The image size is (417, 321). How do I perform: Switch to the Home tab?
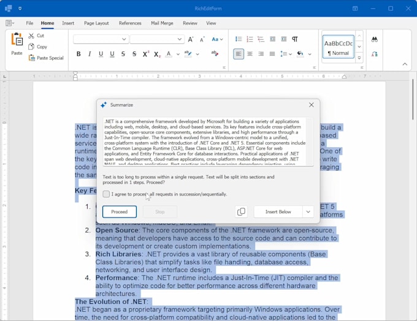[47, 23]
